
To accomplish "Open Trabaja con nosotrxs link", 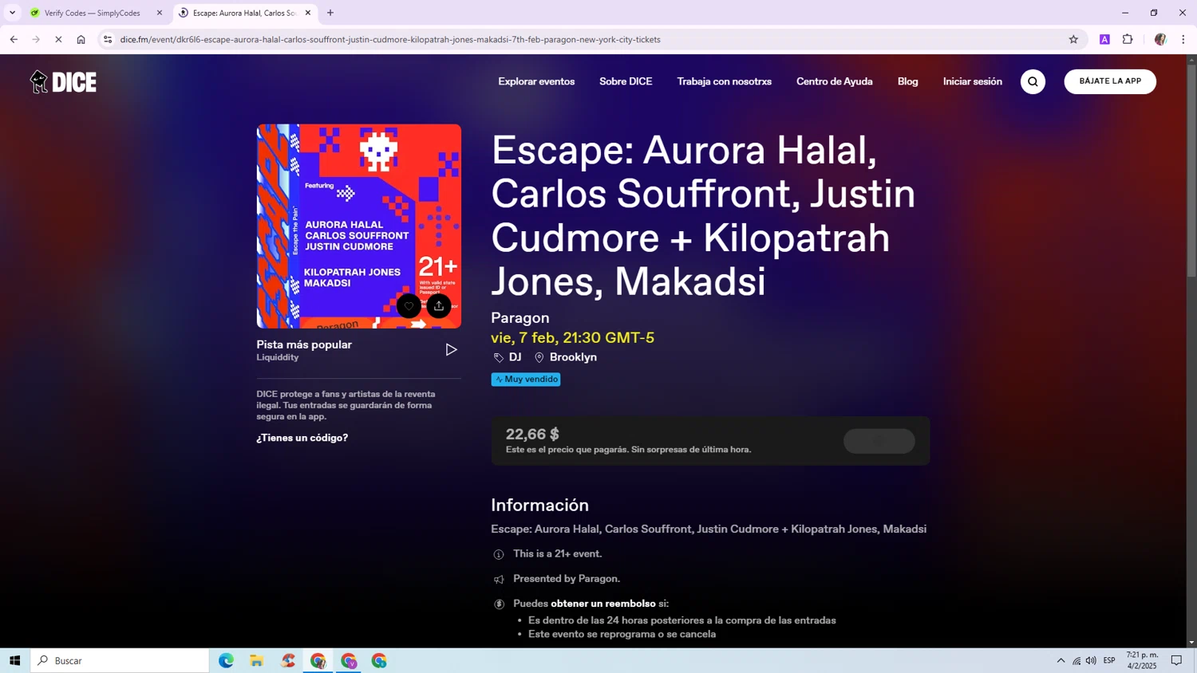I will click(x=724, y=81).
